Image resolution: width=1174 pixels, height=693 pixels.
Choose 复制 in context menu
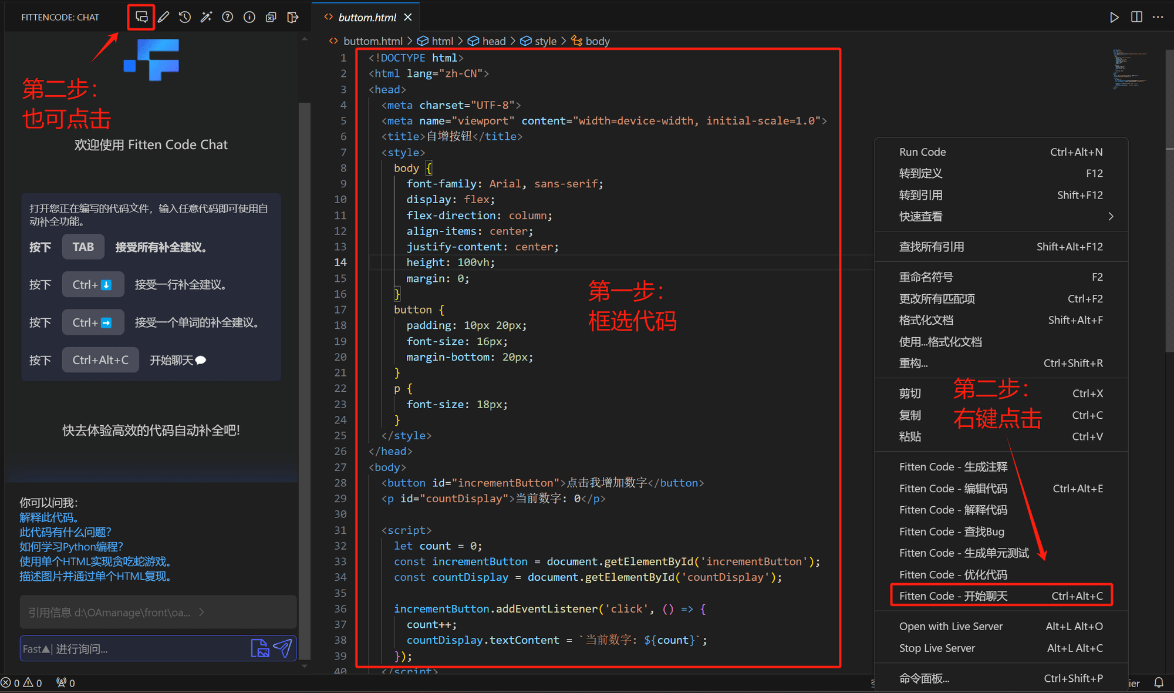coord(1001,415)
